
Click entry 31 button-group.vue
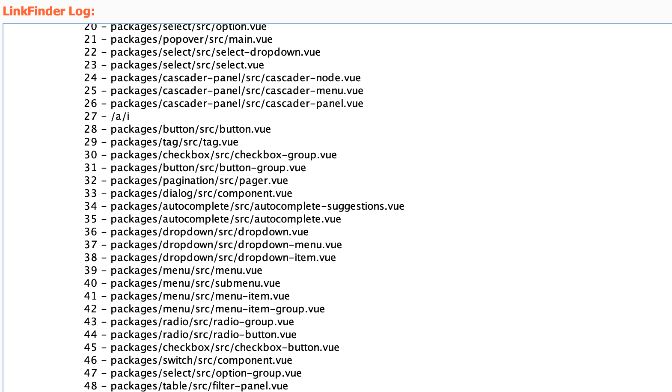tap(208, 168)
